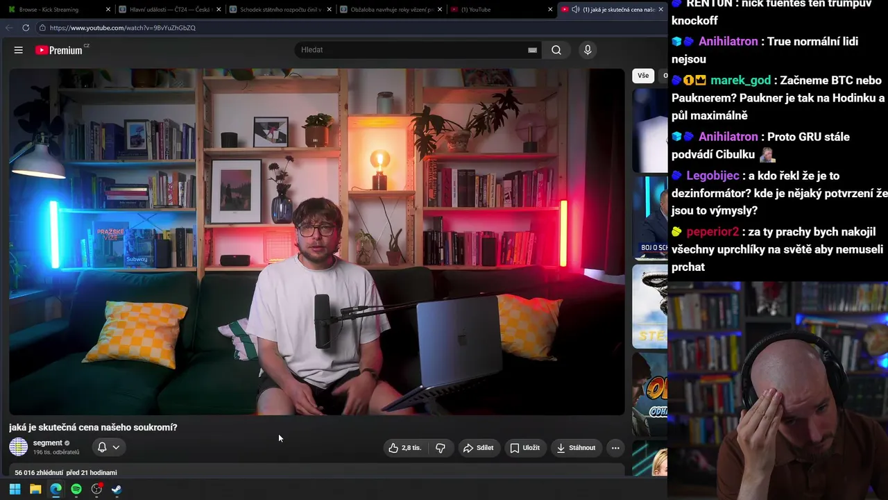Click video title 'jaká je skutečná cena našeho soukromí?'
This screenshot has width=888, height=500.
click(93, 427)
